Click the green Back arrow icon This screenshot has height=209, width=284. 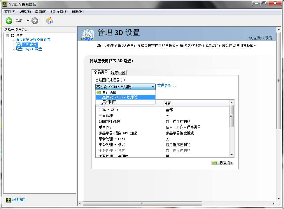click(x=9, y=21)
